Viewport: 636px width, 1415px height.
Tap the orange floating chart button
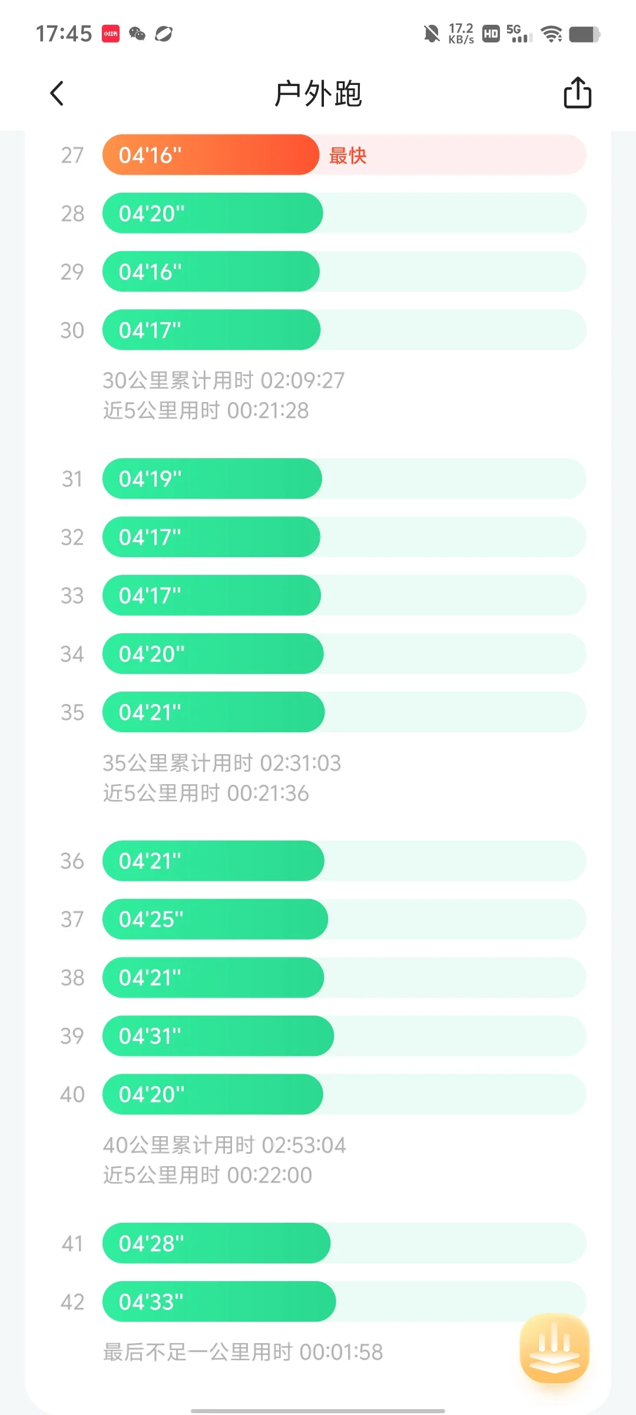click(x=554, y=1348)
